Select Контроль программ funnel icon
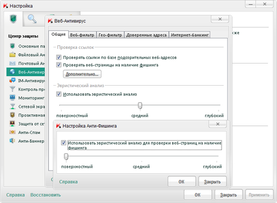Screen dimensions: 277x203 pos(12,89)
